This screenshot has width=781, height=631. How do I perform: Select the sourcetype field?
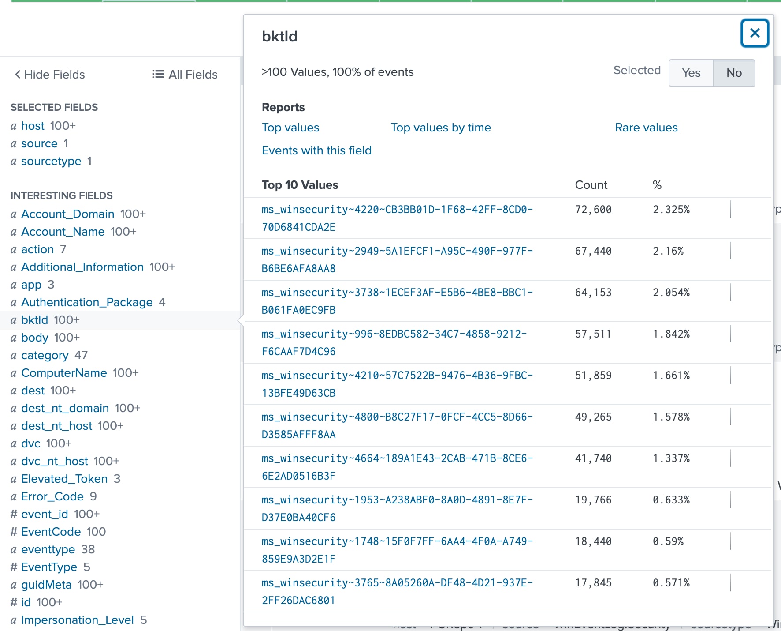point(51,161)
